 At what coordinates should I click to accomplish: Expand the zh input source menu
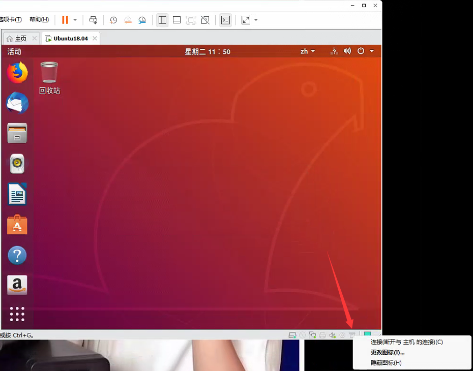tap(308, 51)
